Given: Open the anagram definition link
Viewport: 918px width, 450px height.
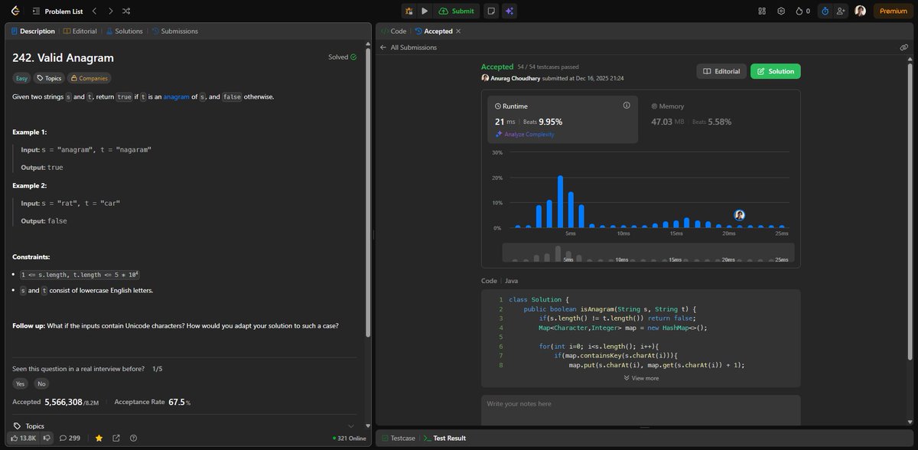Looking at the screenshot, I should [175, 96].
